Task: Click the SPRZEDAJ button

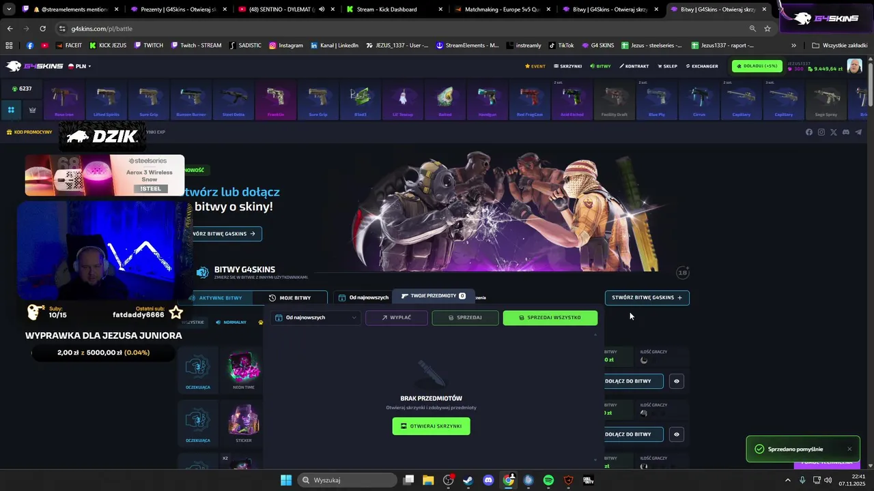Action: tap(465, 318)
